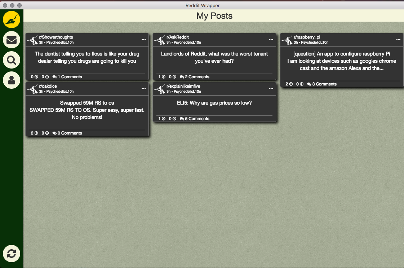Open the user profile icon in sidebar
404x268 pixels.
click(x=12, y=80)
